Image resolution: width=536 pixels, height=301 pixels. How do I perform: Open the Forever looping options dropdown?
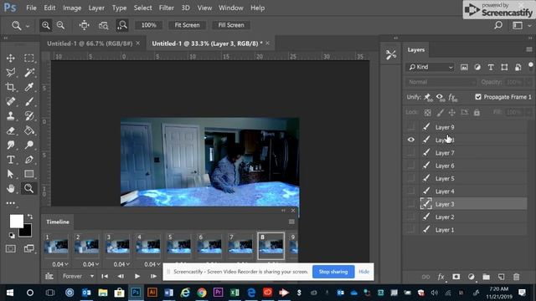pos(78,276)
